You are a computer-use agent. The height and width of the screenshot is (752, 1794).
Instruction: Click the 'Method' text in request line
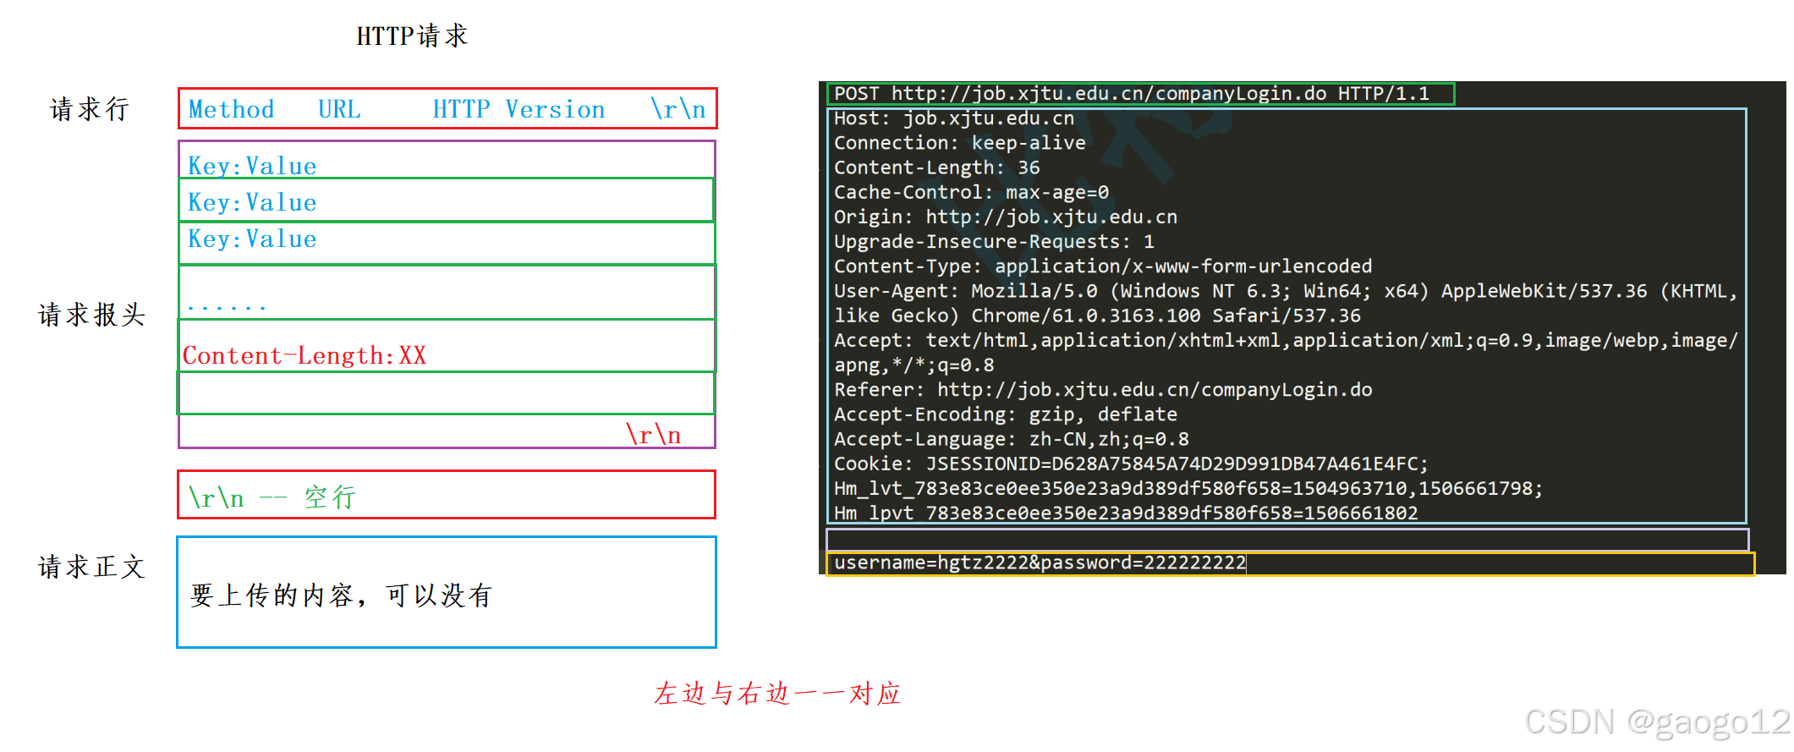(232, 109)
